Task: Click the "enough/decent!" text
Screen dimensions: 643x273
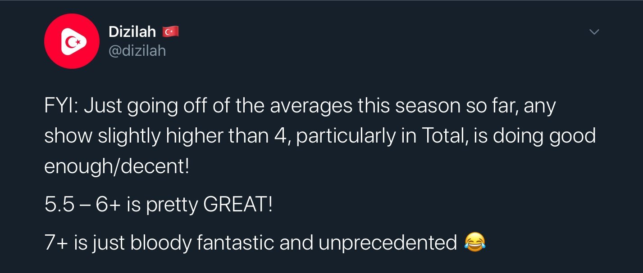Action: point(117,167)
